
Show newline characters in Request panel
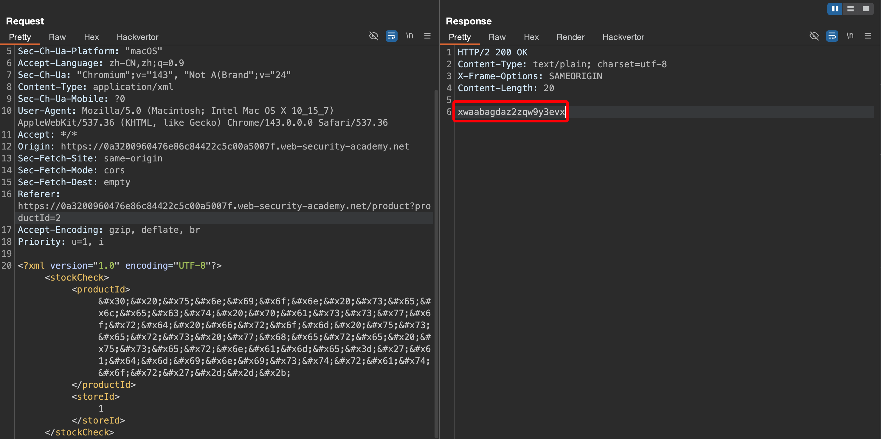[410, 36]
